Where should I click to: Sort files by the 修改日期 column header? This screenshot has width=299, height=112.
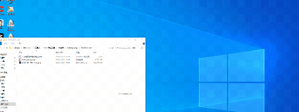click(59, 52)
